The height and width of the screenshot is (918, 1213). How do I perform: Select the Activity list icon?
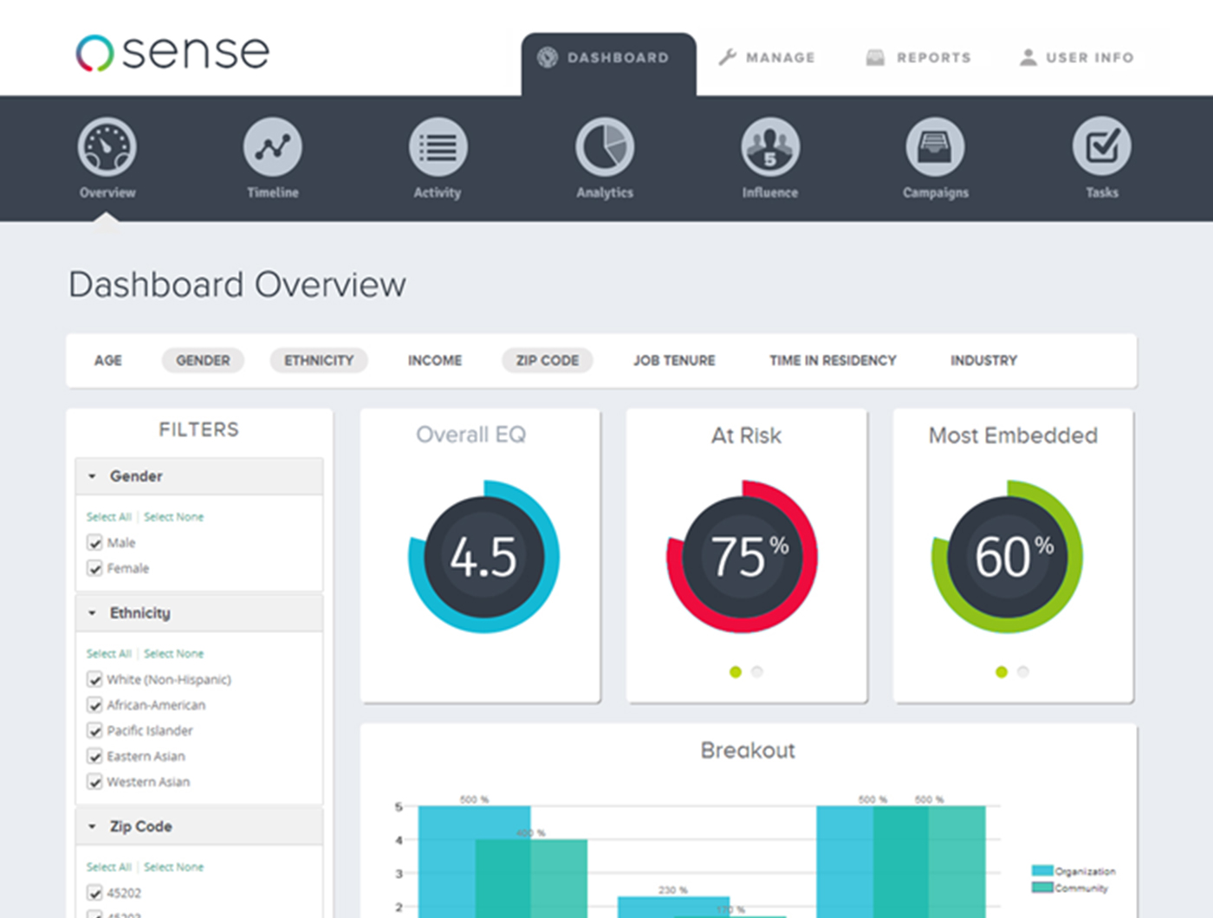click(438, 146)
